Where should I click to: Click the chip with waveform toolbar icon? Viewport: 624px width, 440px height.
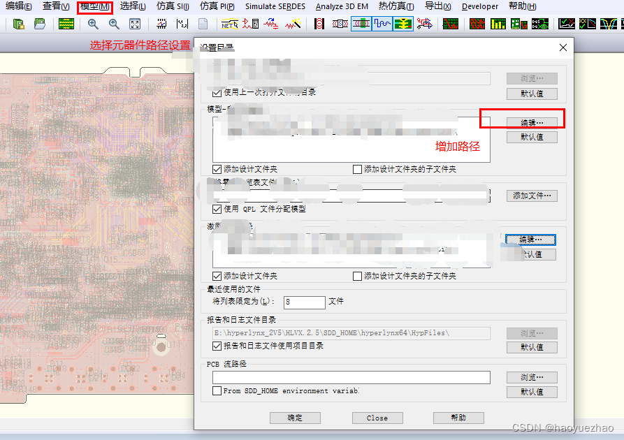[161, 24]
